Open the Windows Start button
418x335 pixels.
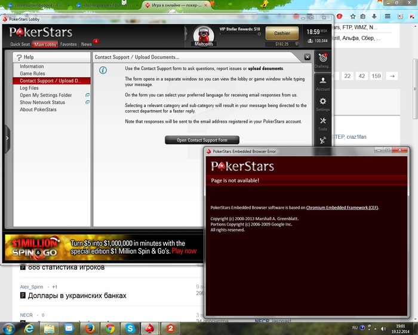[x=8, y=328]
